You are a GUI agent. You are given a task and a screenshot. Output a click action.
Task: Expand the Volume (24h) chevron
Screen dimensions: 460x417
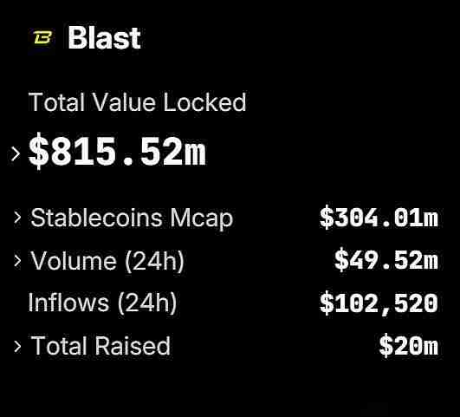point(17,261)
